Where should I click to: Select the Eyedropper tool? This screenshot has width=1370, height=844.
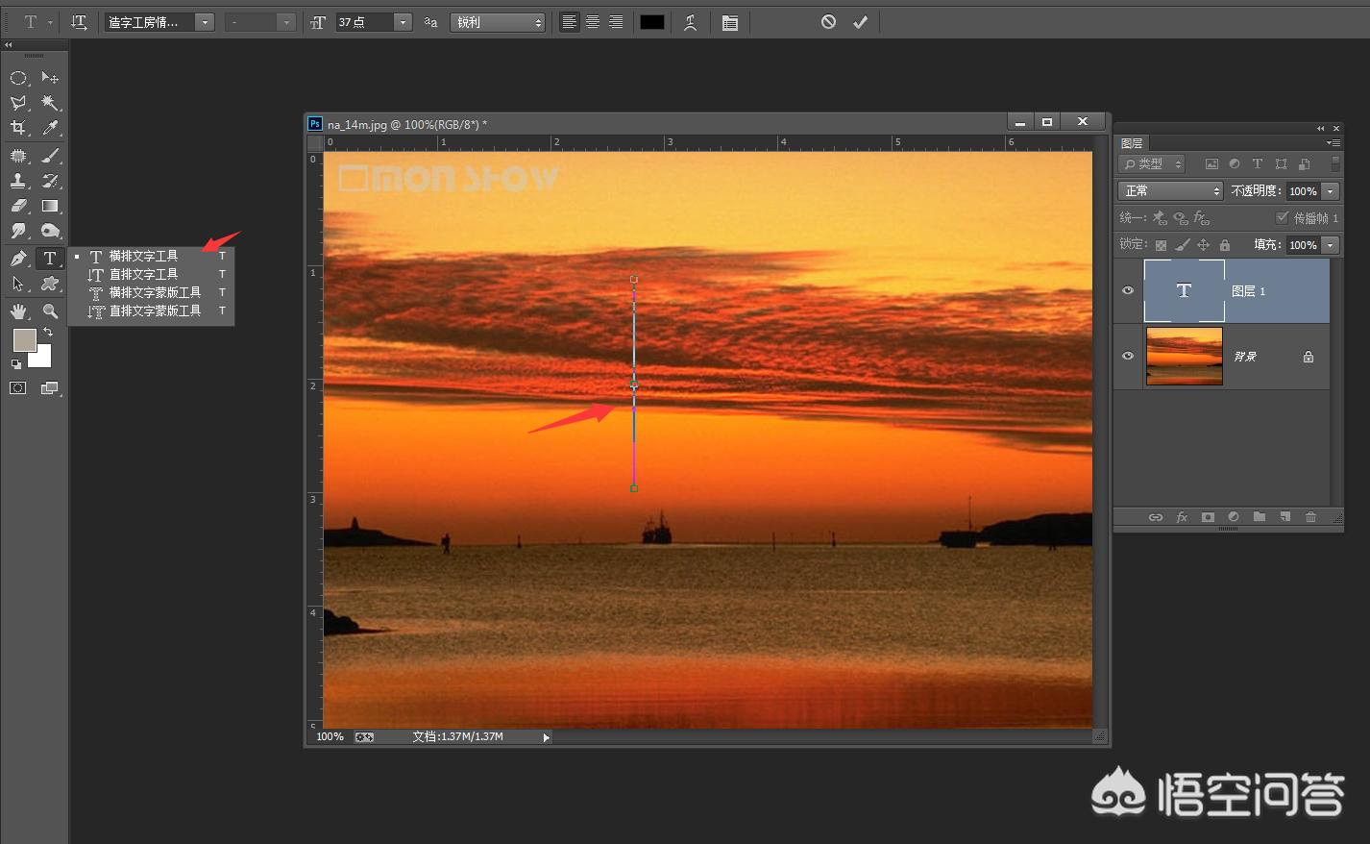[x=50, y=128]
